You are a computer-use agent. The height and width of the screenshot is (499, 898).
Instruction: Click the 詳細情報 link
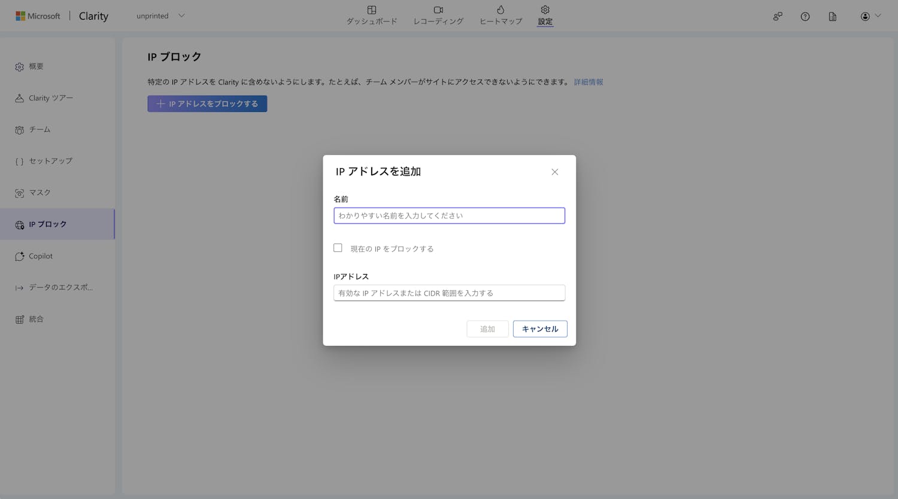[588, 82]
